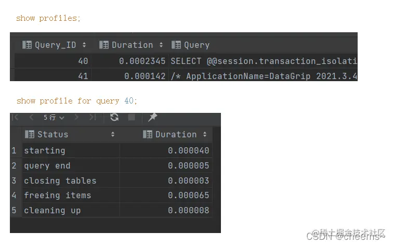Sort by Query_ID column arrows
This screenshot has width=393, height=245.
point(84,45)
